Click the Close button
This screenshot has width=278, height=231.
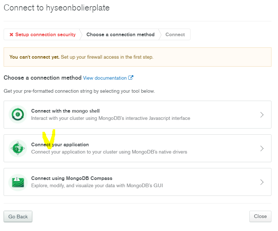[x=260, y=216]
